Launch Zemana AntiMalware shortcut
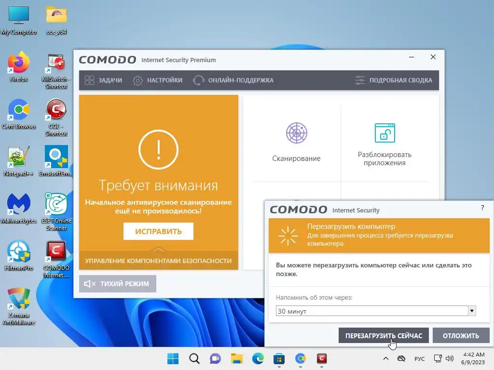The image size is (494, 370). pos(19,306)
